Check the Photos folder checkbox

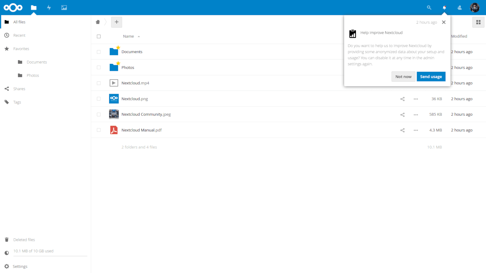point(99,67)
